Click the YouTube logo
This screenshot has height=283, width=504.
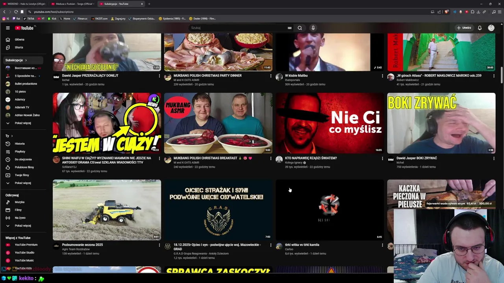(x=24, y=28)
